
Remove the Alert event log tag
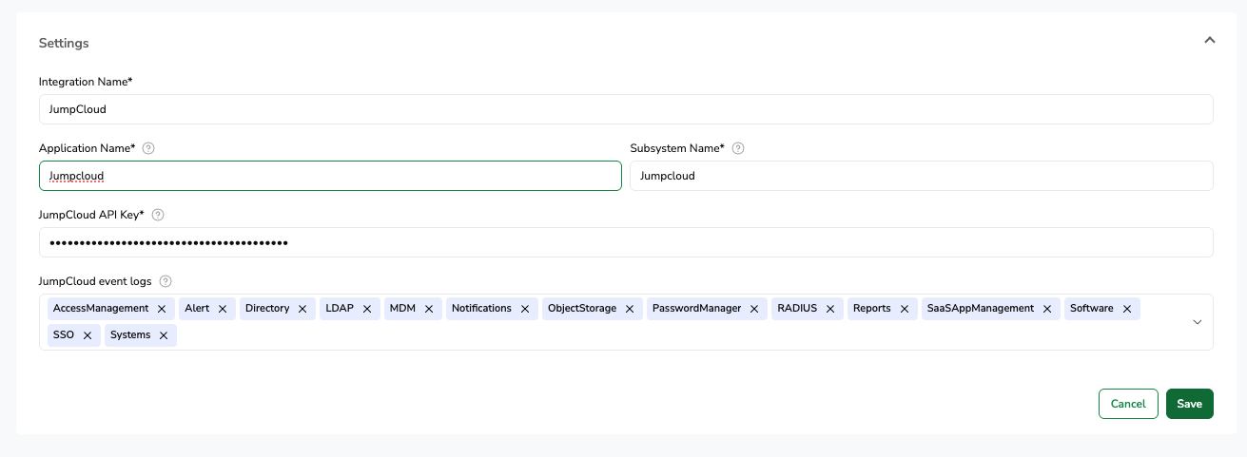point(223,309)
